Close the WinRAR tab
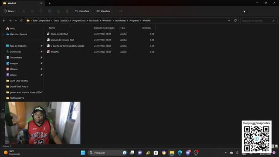 point(41,3)
